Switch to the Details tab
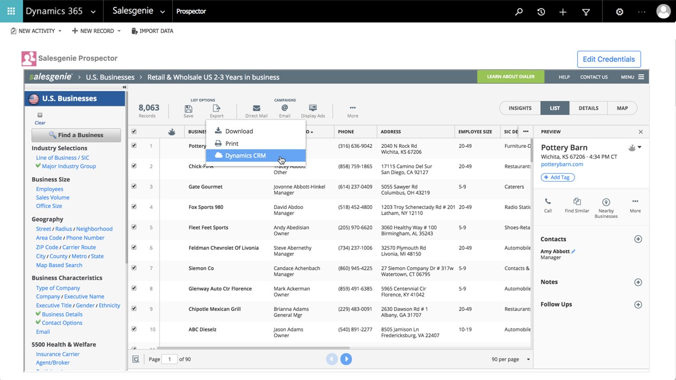This screenshot has width=676, height=380. click(x=588, y=108)
